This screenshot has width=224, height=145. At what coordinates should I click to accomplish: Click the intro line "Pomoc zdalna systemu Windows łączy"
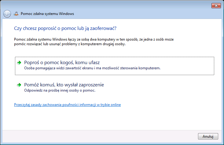point(94,40)
